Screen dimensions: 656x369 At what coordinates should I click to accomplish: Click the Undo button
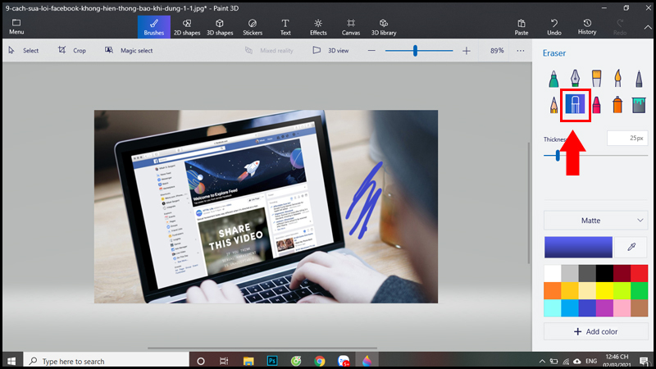click(554, 27)
